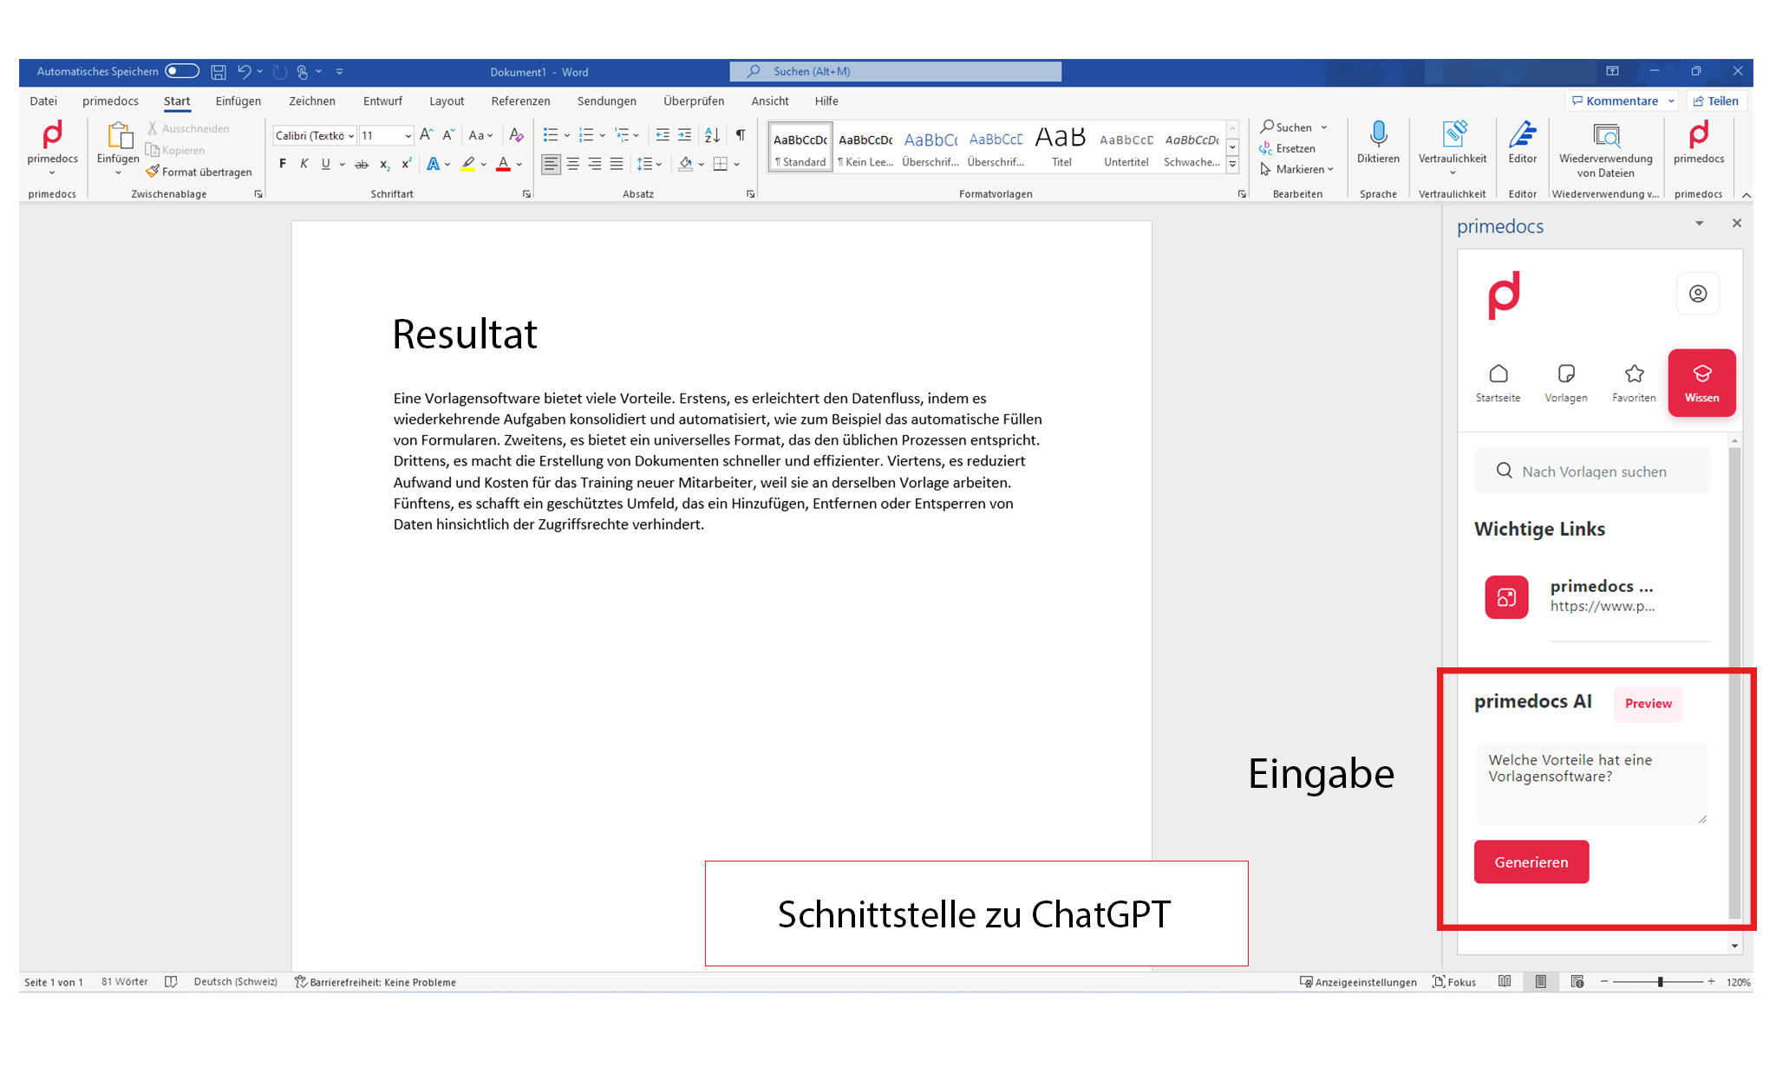
Task: Select the bullet list icon
Action: click(x=552, y=135)
